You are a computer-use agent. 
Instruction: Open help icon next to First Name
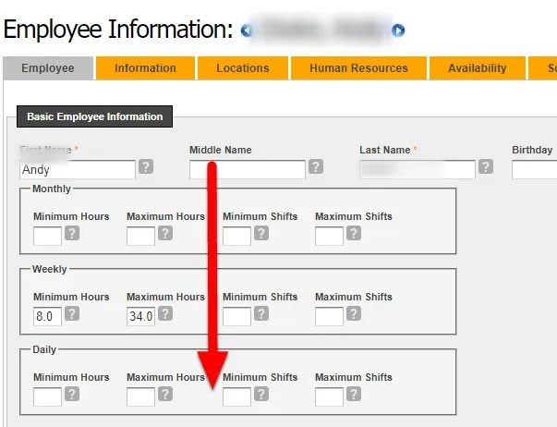pos(146,166)
